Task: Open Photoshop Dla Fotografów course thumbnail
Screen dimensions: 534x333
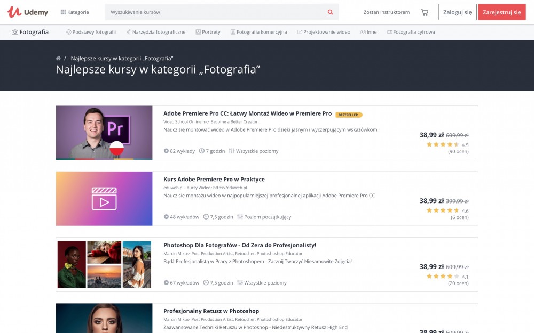Action: [x=104, y=265]
